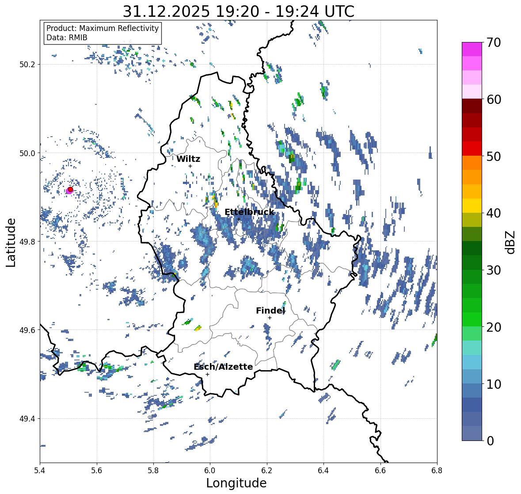The height and width of the screenshot is (494, 521).
Task: Click the 'Longitude' axis label
Action: click(x=236, y=483)
